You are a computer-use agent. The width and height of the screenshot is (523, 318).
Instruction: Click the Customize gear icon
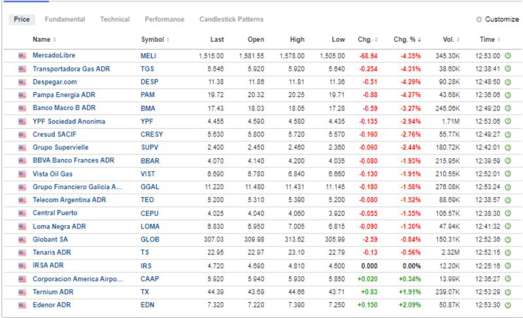[x=479, y=20]
